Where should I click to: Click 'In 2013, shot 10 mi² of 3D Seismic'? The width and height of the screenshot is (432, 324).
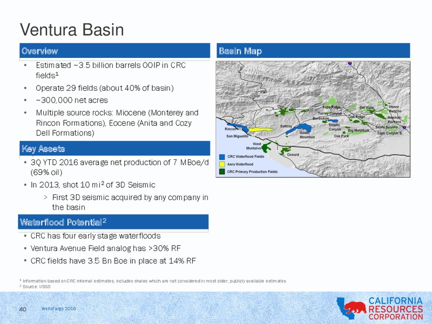[93, 185]
